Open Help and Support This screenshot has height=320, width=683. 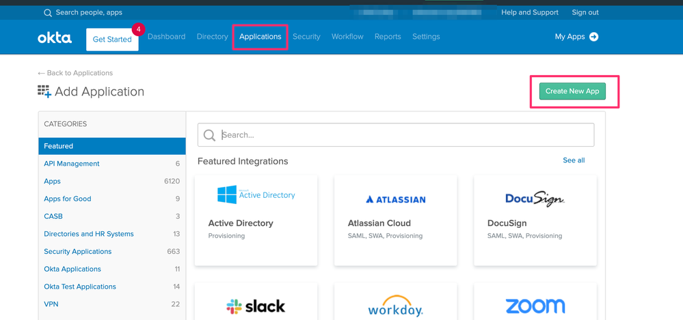530,12
